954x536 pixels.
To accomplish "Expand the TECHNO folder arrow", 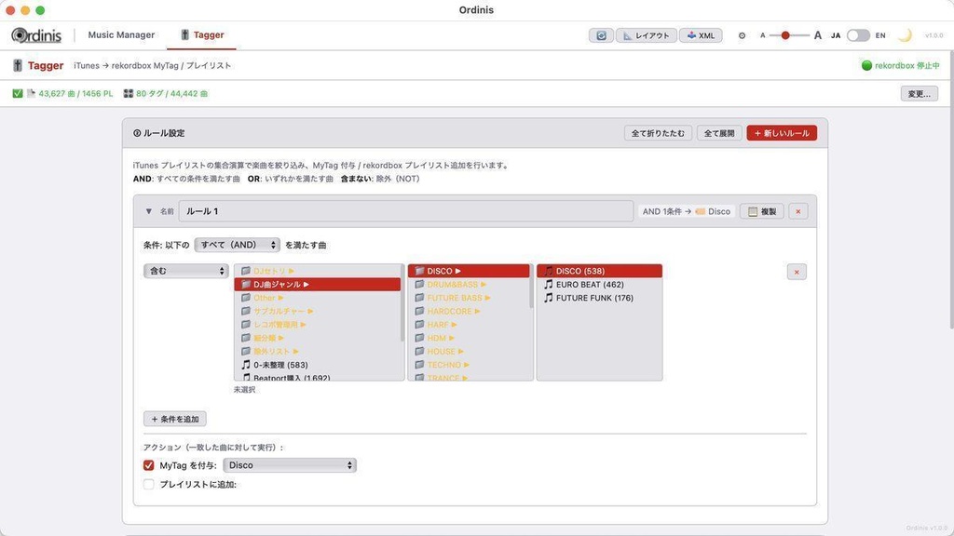I will [466, 365].
